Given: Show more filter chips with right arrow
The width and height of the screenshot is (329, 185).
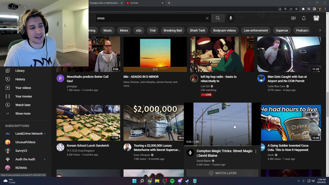Looking at the screenshot, I should [320, 30].
